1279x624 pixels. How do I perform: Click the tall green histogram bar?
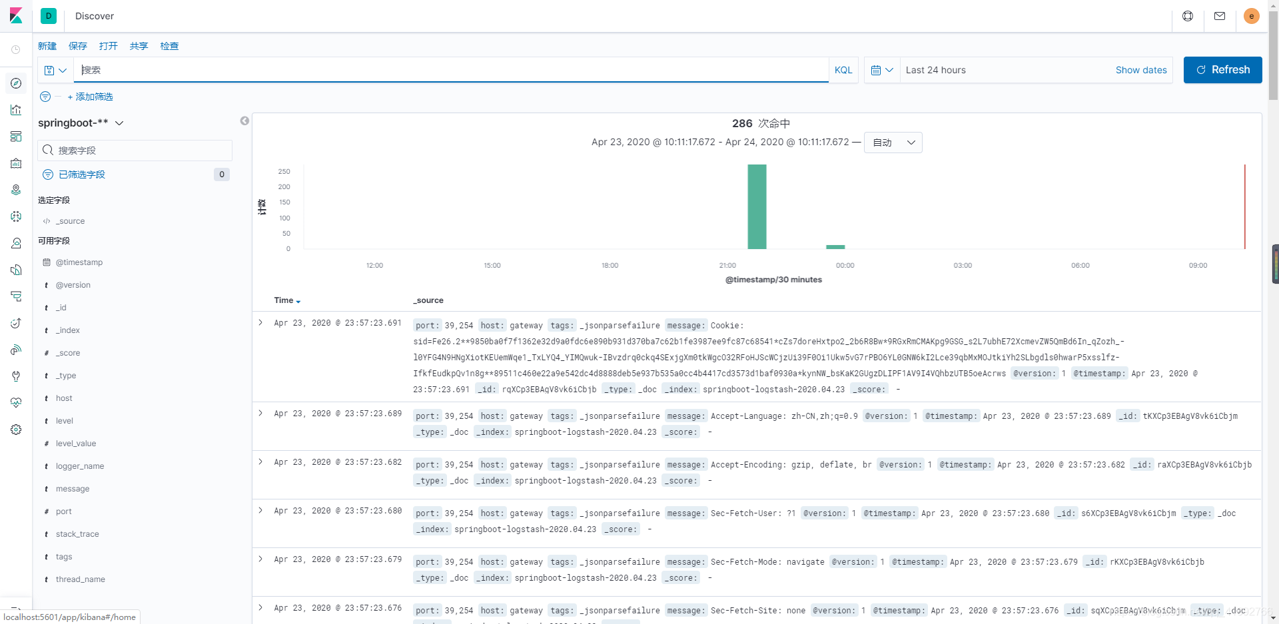(x=757, y=206)
